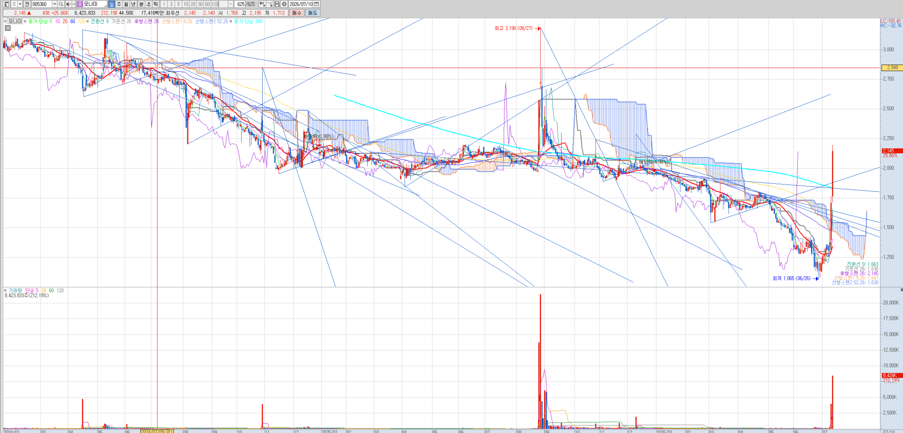The image size is (903, 433).
Task: Open the calendar date picker icon
Action: click(317, 4)
